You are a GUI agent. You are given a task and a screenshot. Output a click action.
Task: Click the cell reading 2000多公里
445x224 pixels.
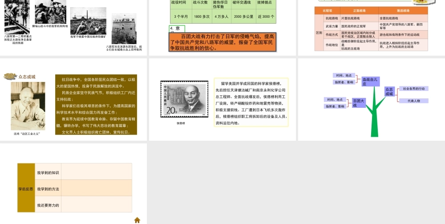[x=243, y=16]
